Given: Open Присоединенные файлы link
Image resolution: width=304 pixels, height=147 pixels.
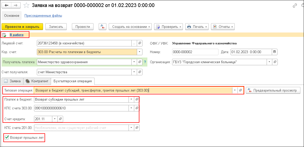Looking at the screenshot, I should [x=43, y=16].
